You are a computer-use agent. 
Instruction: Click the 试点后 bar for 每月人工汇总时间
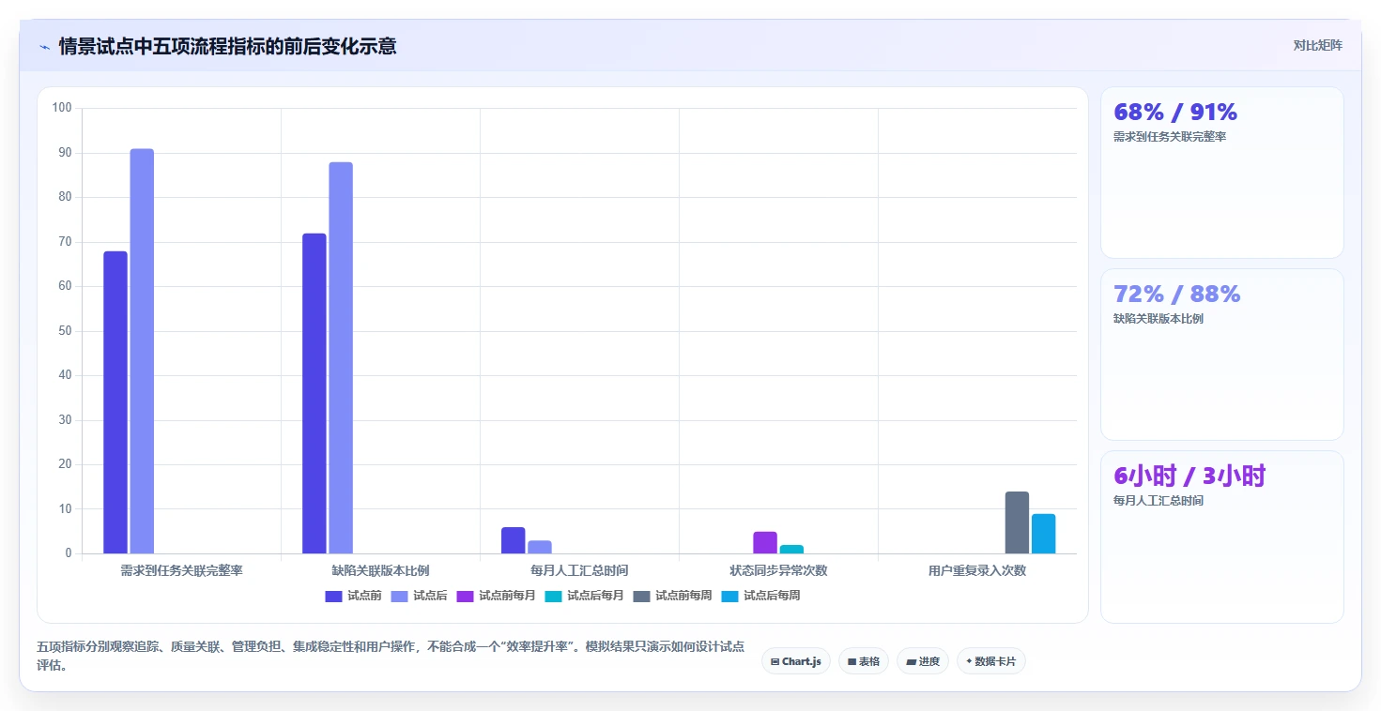click(540, 547)
